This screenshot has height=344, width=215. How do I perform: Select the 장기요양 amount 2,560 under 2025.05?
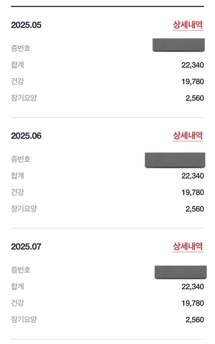tap(195, 98)
